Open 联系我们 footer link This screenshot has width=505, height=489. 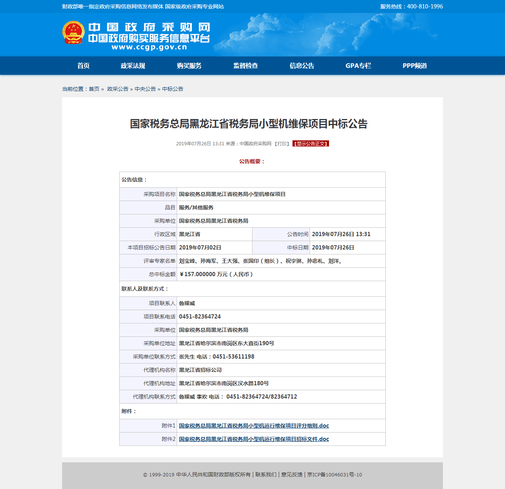(x=266, y=475)
